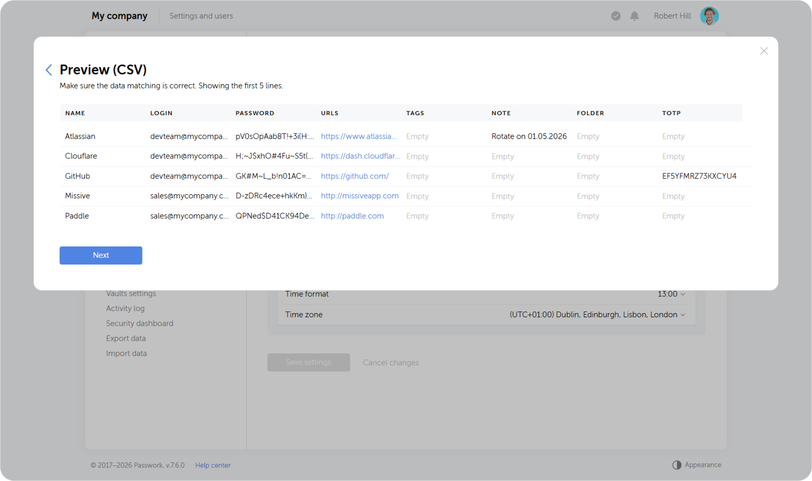The width and height of the screenshot is (812, 481).
Task: Click the Robert Hill user name
Action: (x=672, y=16)
